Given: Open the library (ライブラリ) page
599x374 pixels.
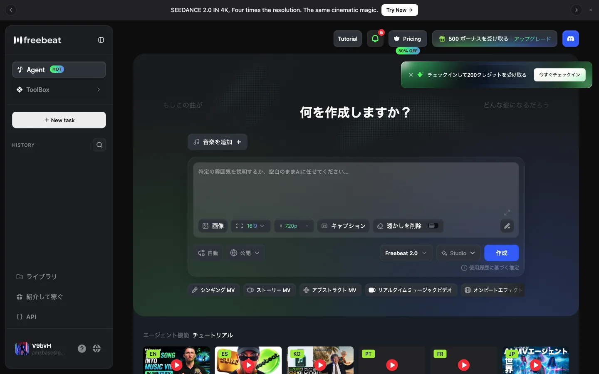Looking at the screenshot, I should [59, 277].
